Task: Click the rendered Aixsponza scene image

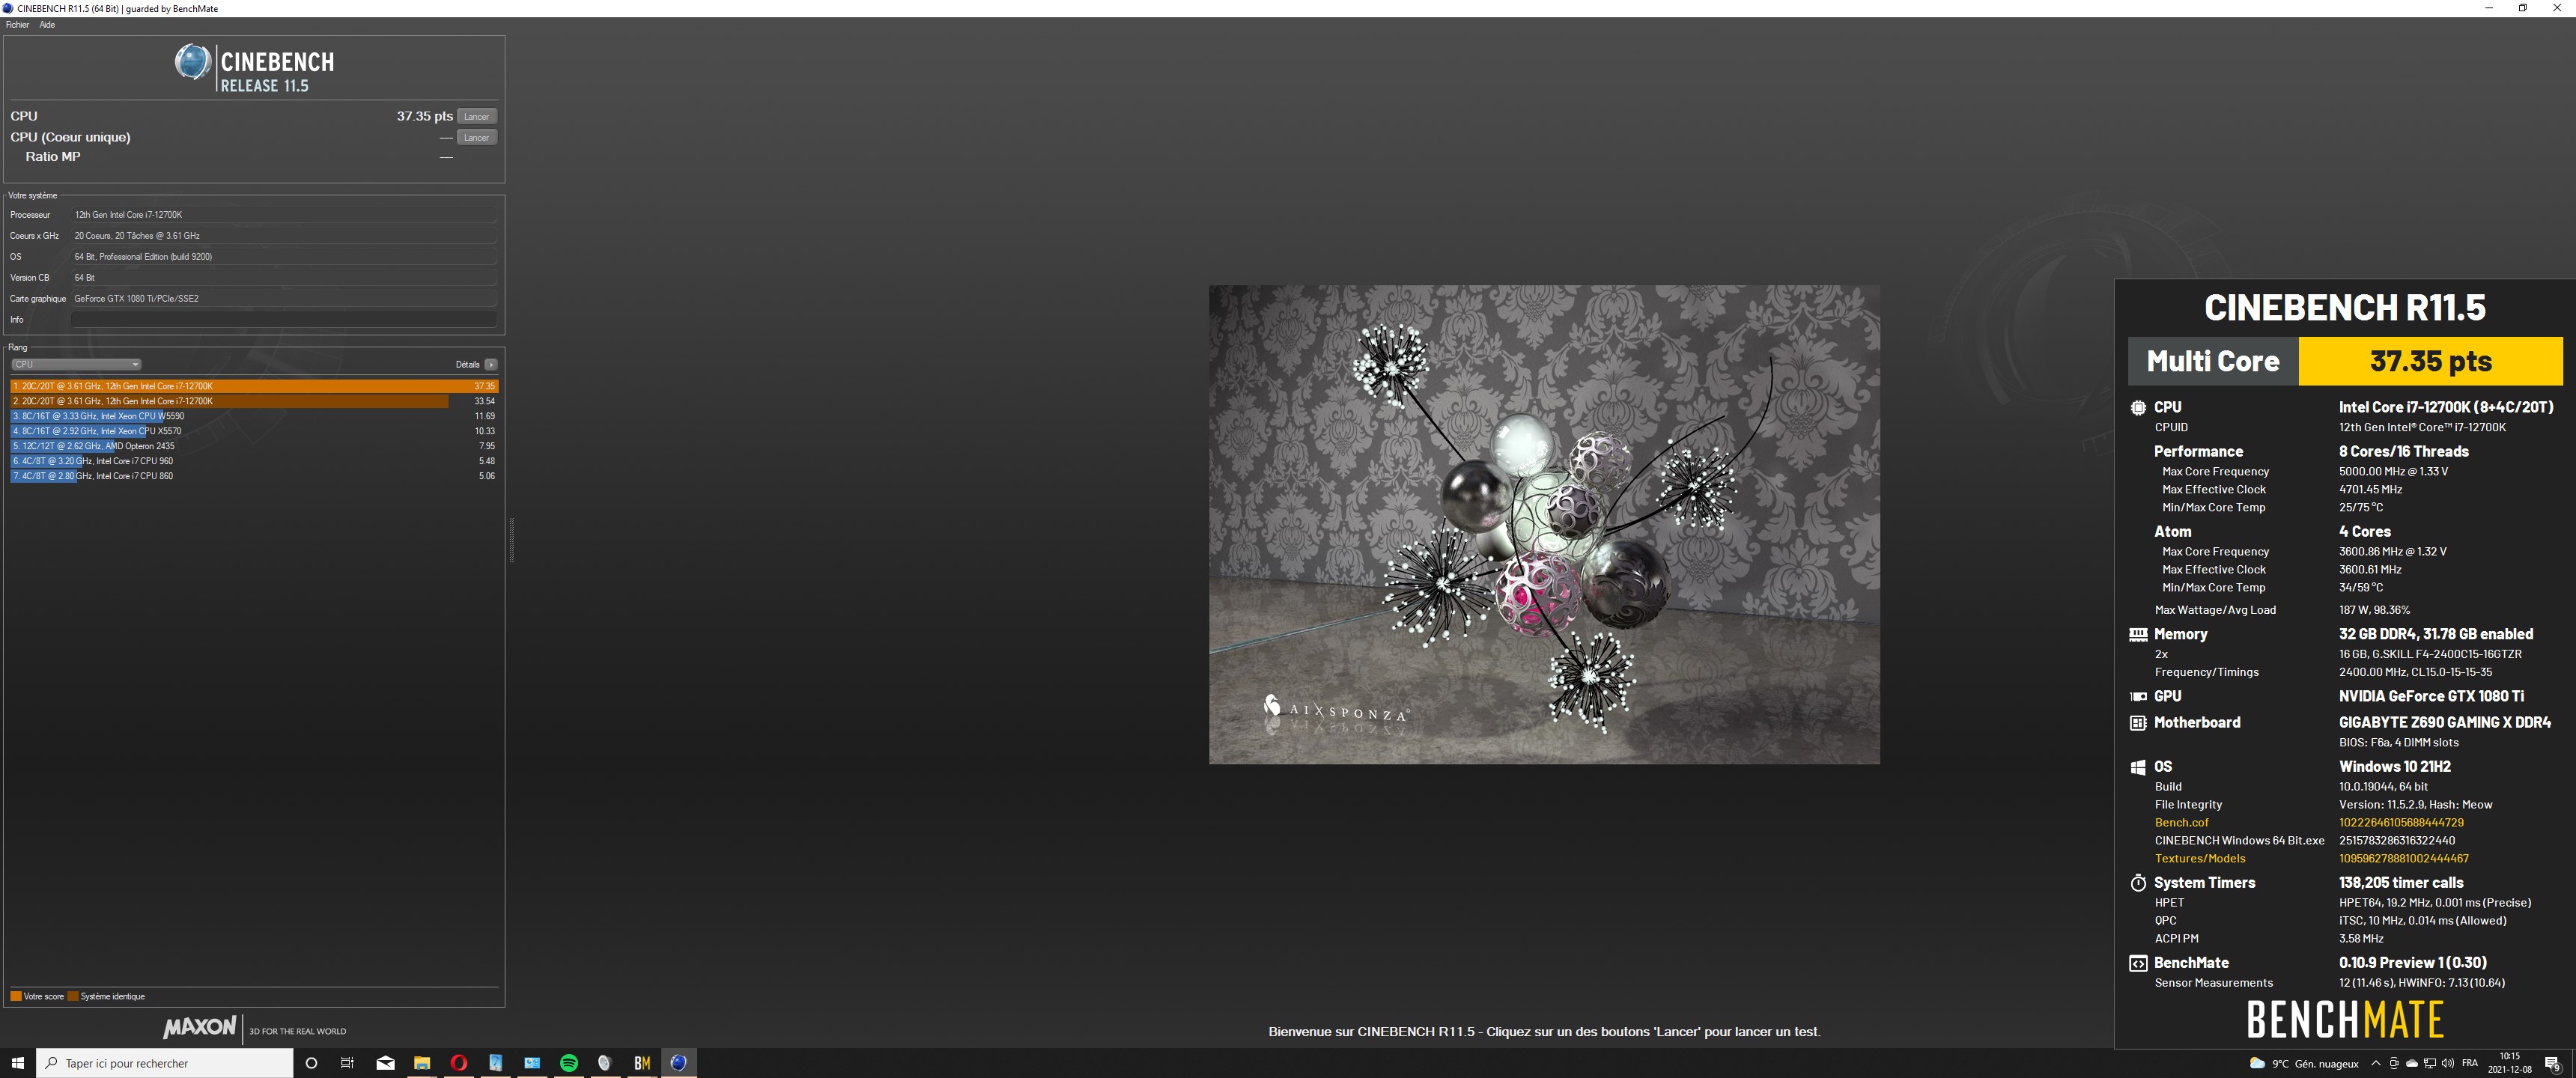Action: 1544,525
